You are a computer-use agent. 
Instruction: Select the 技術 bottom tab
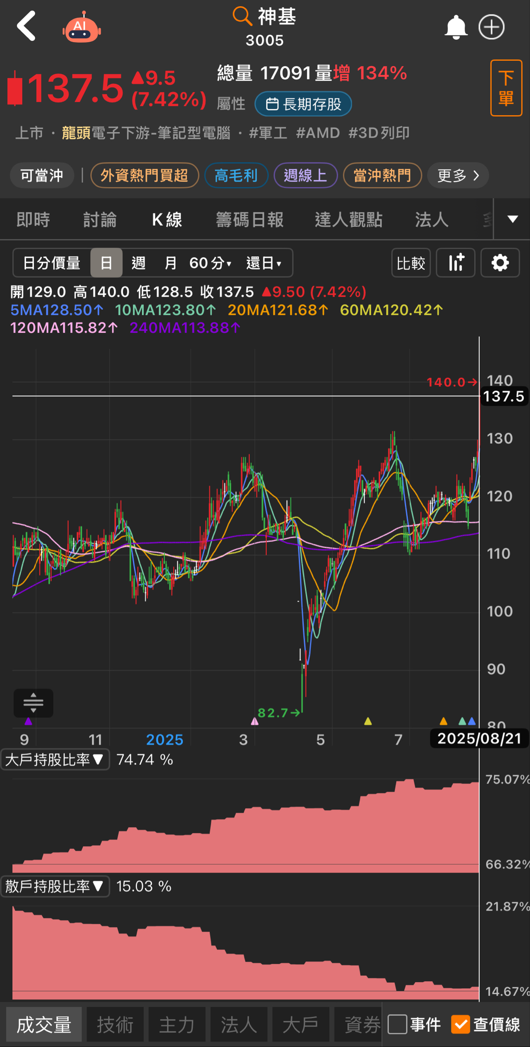115,1024
